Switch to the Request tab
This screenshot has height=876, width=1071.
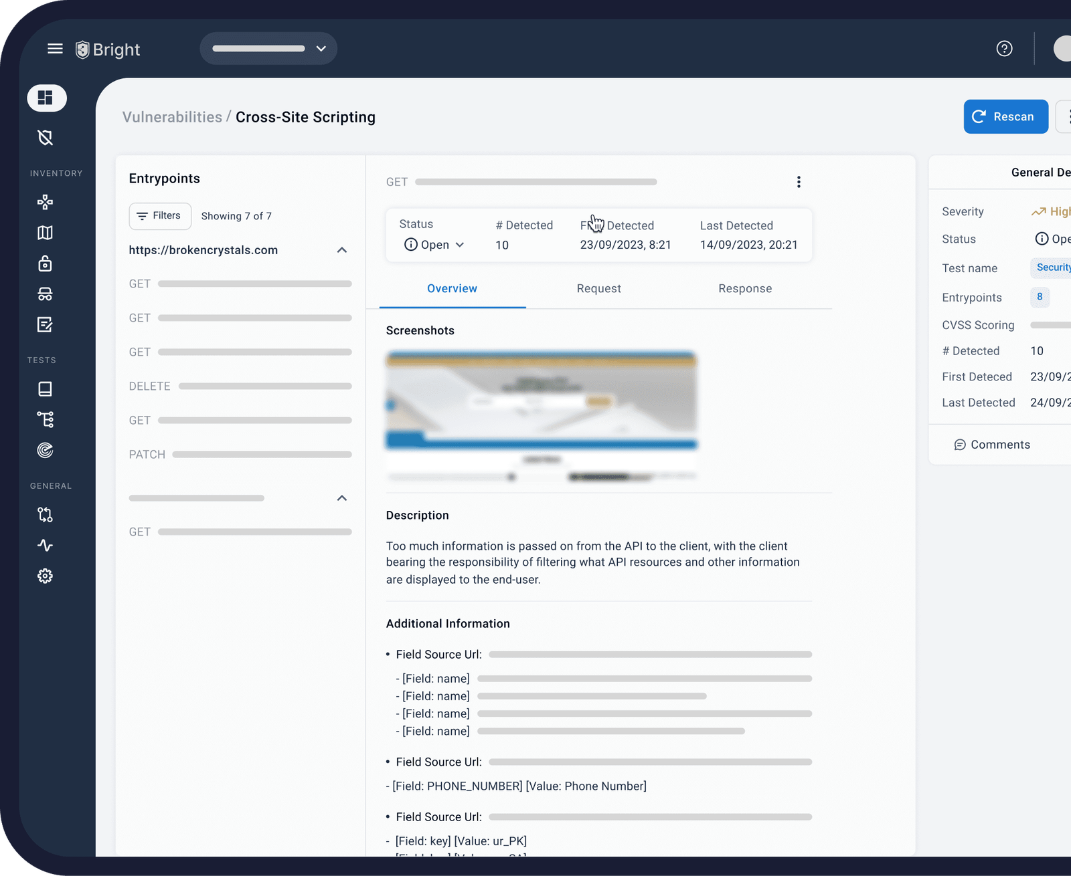point(598,288)
